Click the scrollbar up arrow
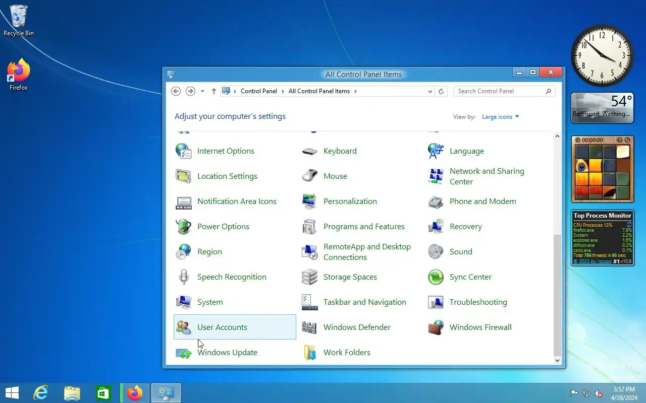This screenshot has height=403, width=646. [x=557, y=136]
